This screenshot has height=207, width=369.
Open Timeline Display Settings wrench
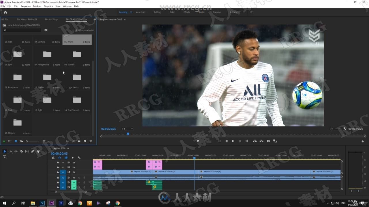coord(79,158)
